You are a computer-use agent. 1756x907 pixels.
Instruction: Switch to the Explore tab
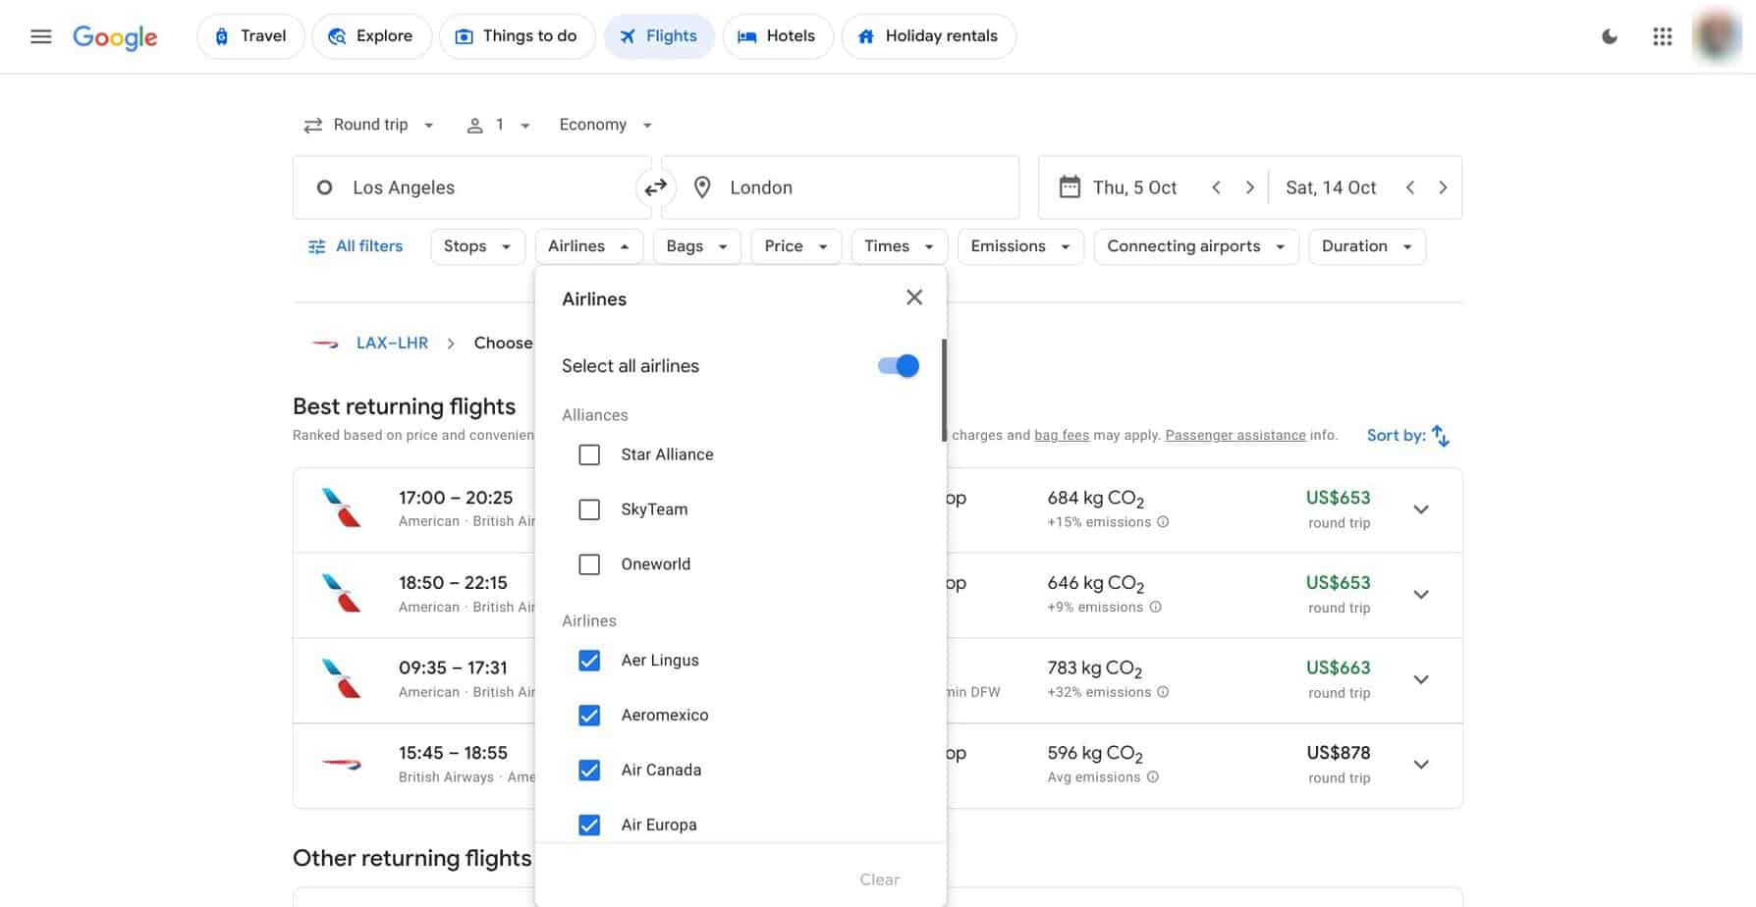(x=371, y=36)
